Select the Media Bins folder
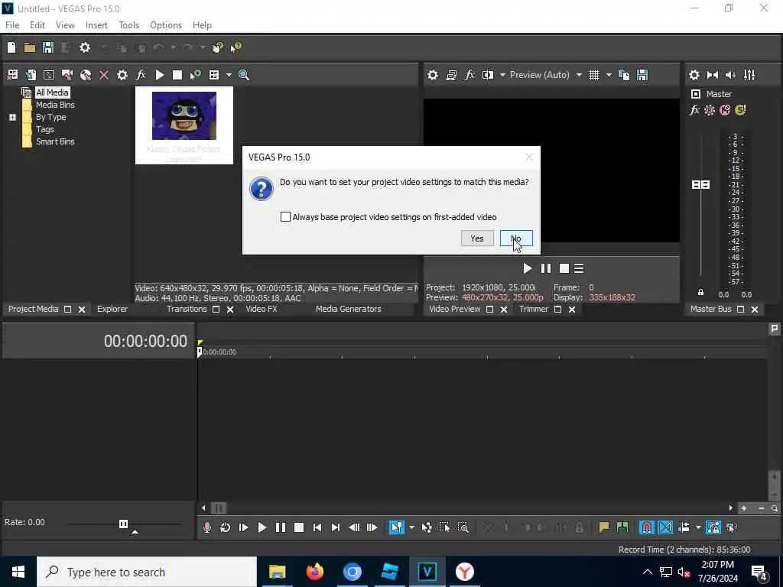This screenshot has height=587, width=783. click(55, 105)
